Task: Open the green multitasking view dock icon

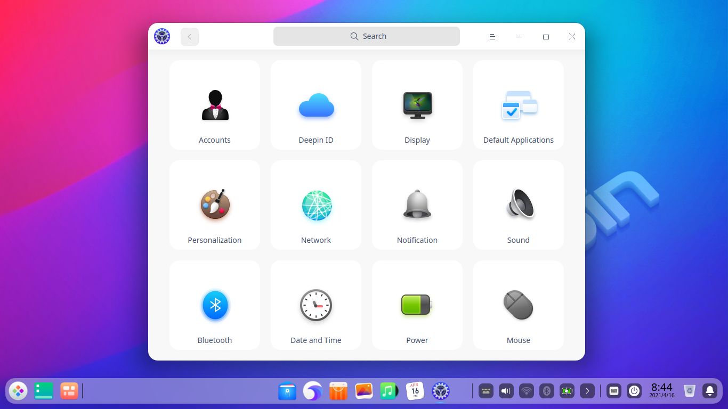Action: coord(44,391)
